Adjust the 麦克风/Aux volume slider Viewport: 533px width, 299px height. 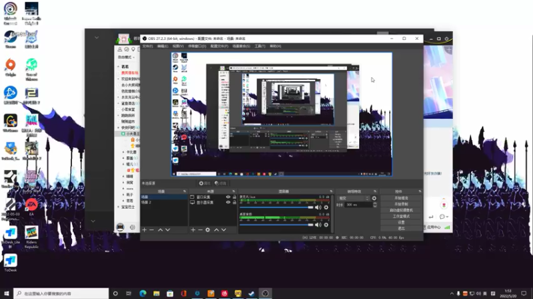(276, 207)
